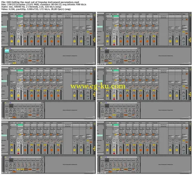Click the Drums track volume fader in top-left frame
Screen dimensions: 193x175
pos(14,40)
